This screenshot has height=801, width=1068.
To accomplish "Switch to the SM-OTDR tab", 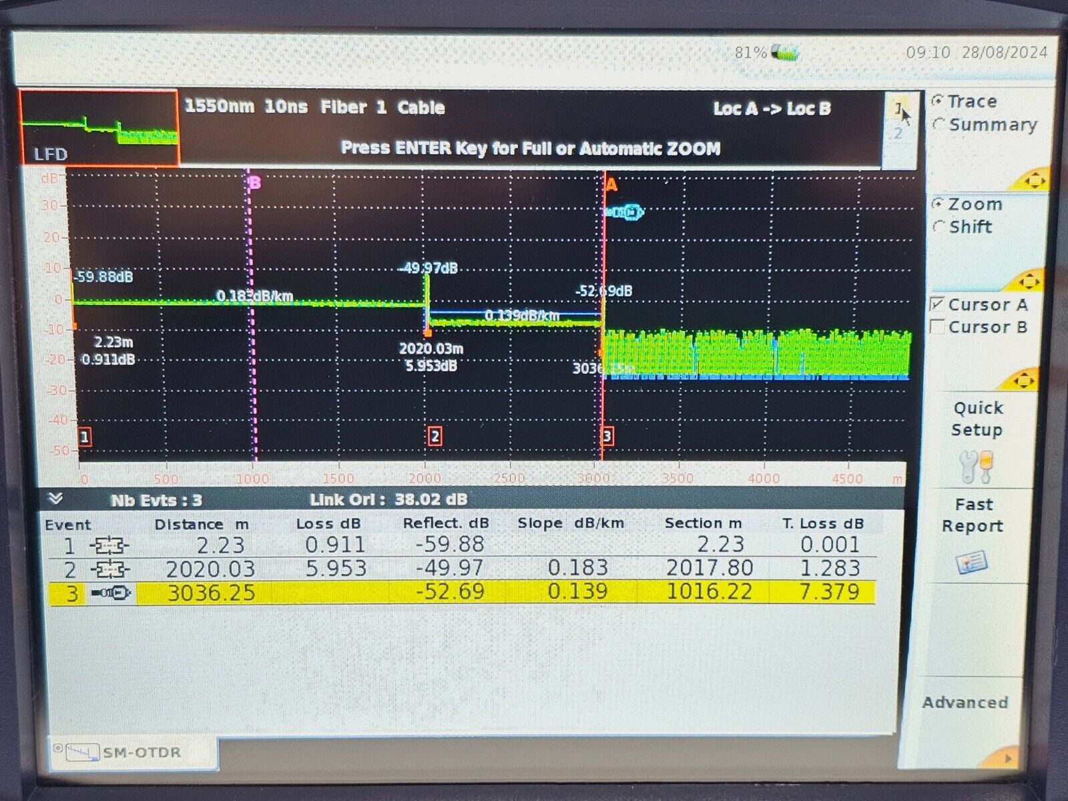I will (130, 752).
